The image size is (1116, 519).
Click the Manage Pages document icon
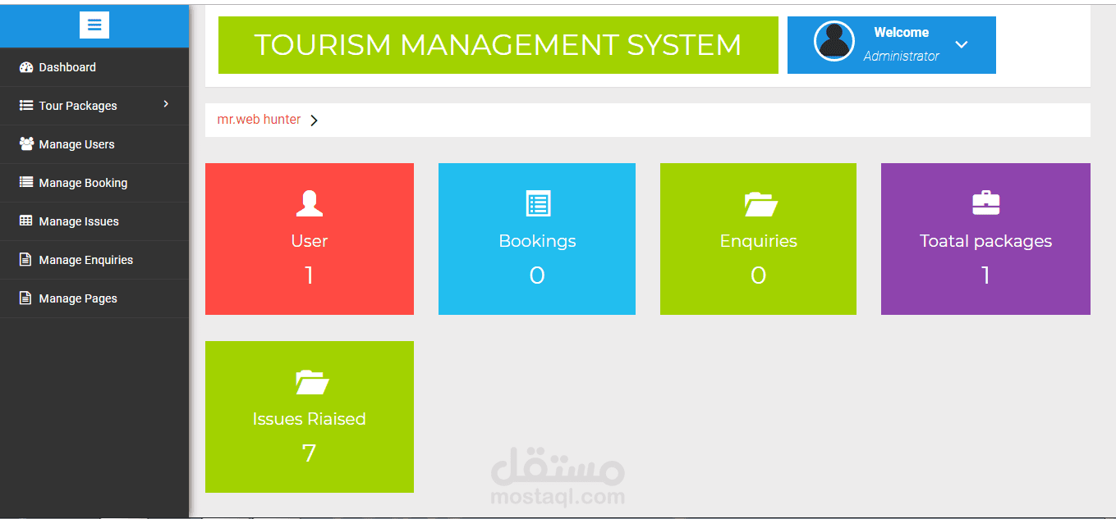coord(25,298)
